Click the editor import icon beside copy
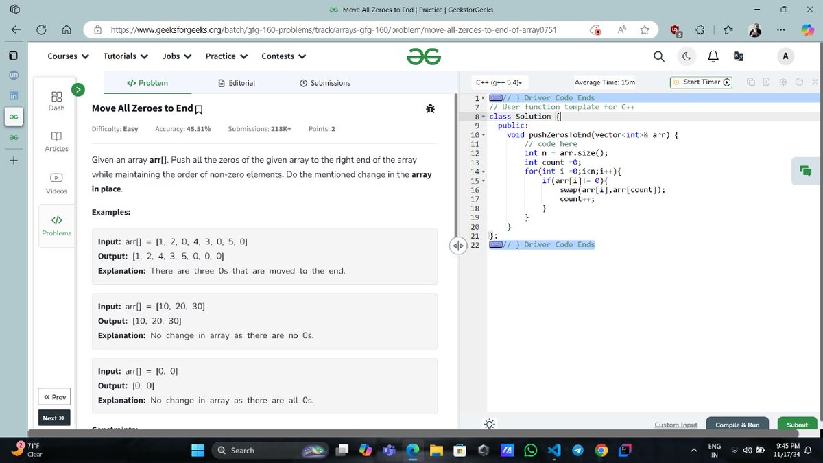This screenshot has width=823, height=463. tap(767, 82)
